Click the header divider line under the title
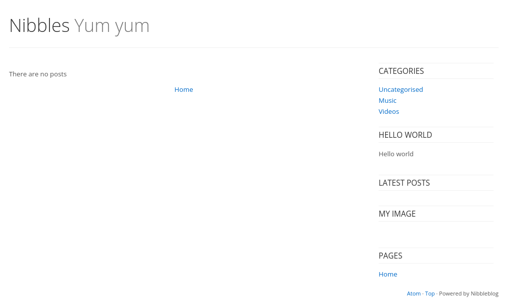The height and width of the screenshot is (303, 507). [254, 48]
